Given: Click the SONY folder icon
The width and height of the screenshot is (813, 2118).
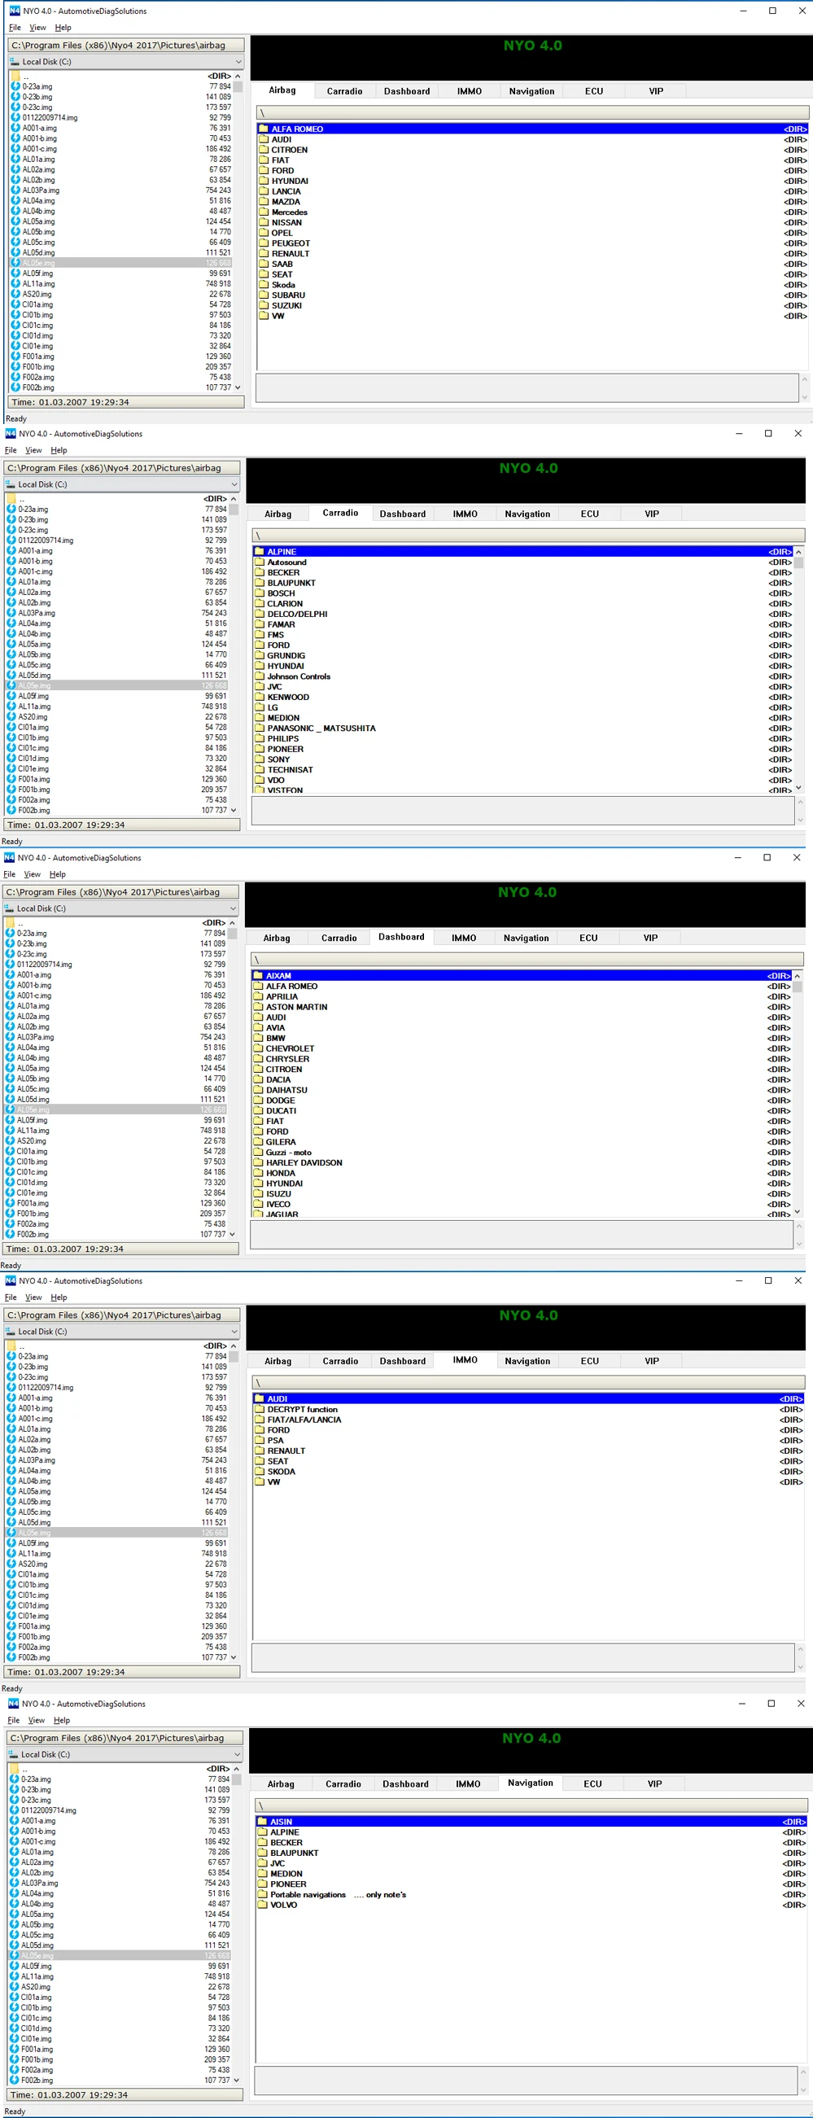Looking at the screenshot, I should click(x=259, y=759).
